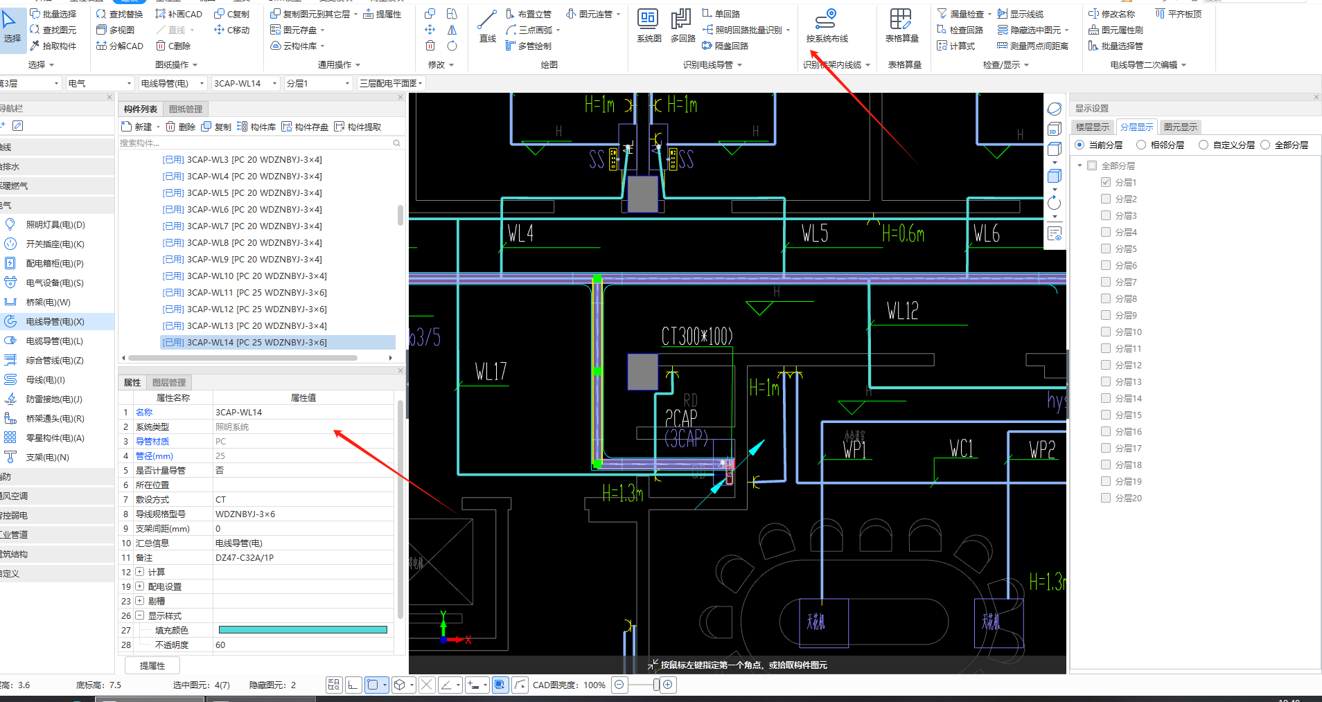Click the 填充颜色 teal color swatch
The width and height of the screenshot is (1322, 702).
pyautogui.click(x=303, y=630)
